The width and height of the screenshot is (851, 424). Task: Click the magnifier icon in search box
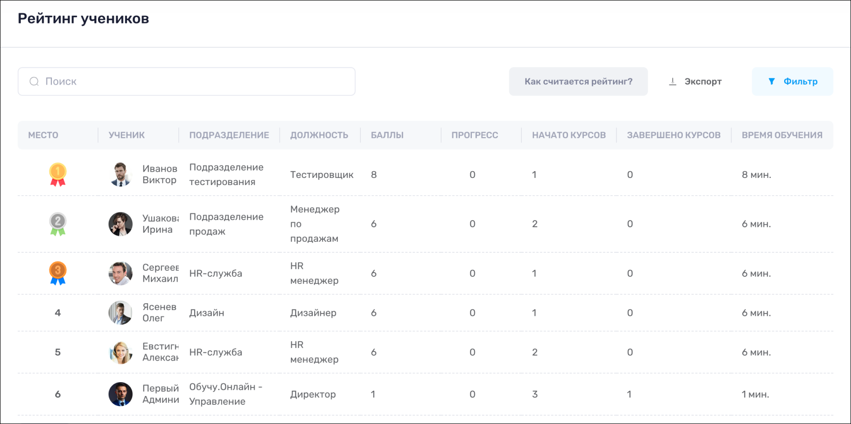click(x=34, y=82)
